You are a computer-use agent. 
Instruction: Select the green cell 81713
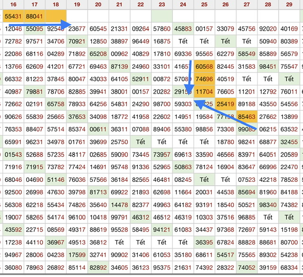pos(98,192)
